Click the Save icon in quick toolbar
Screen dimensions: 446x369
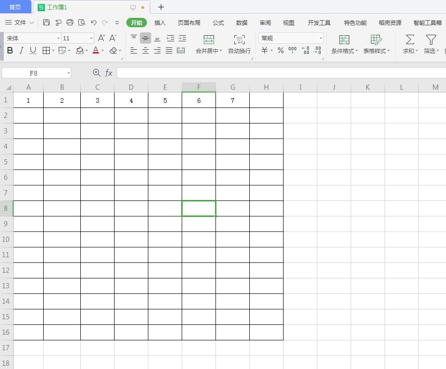[x=46, y=23]
